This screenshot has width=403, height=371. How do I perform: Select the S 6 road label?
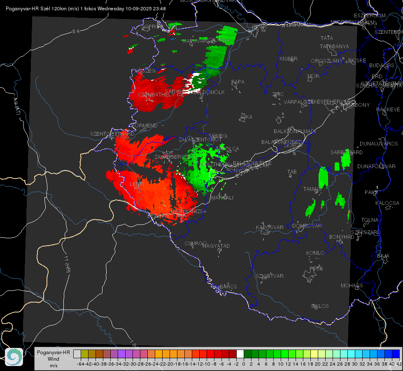[76, 31]
